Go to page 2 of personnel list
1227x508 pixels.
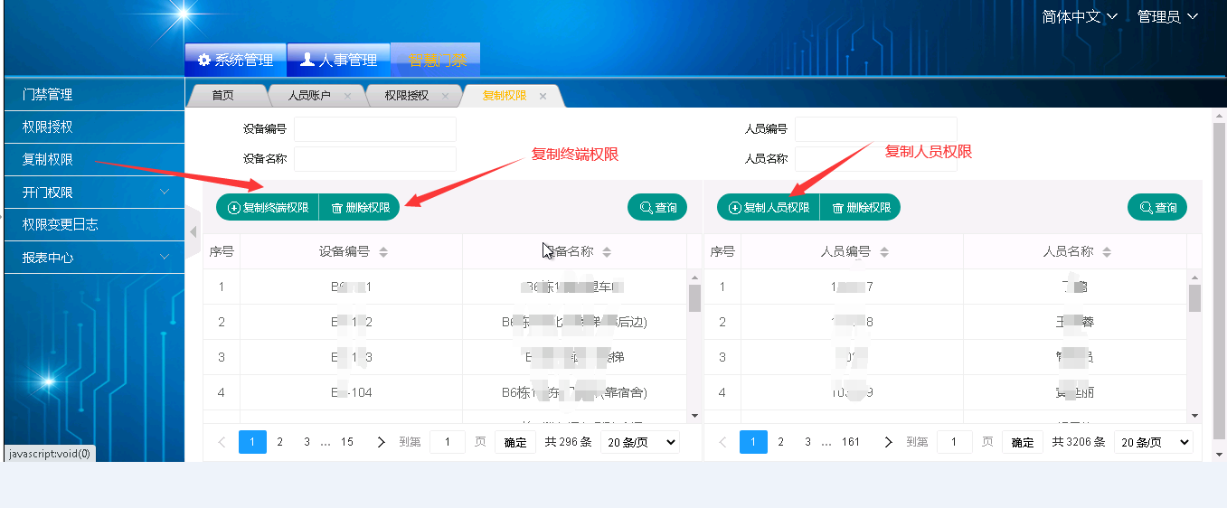[x=781, y=442]
